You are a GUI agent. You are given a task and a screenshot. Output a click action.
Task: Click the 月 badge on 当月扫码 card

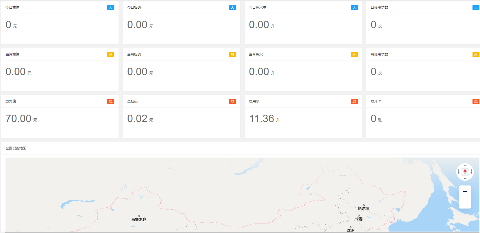pos(232,54)
